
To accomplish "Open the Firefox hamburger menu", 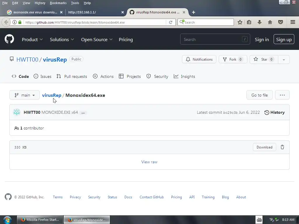I will point(293,22).
